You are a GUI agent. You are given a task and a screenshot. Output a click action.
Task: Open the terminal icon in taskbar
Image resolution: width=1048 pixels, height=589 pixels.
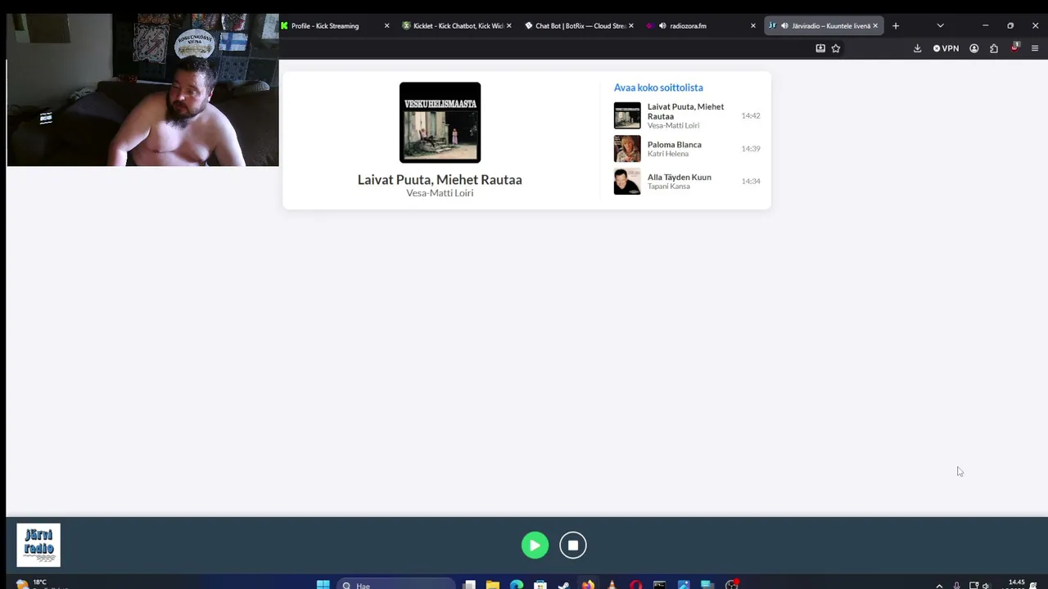(x=659, y=585)
